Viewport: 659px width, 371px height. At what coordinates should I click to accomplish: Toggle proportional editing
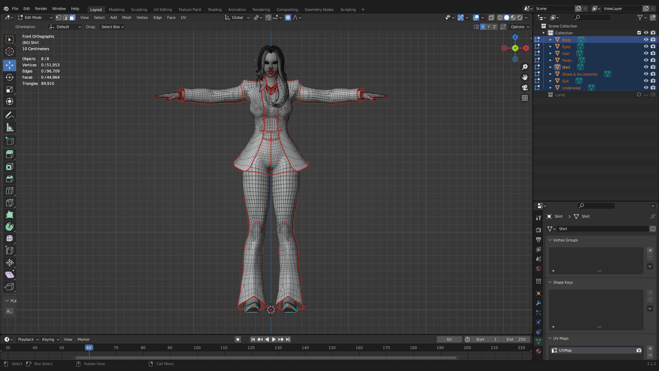coord(288,18)
